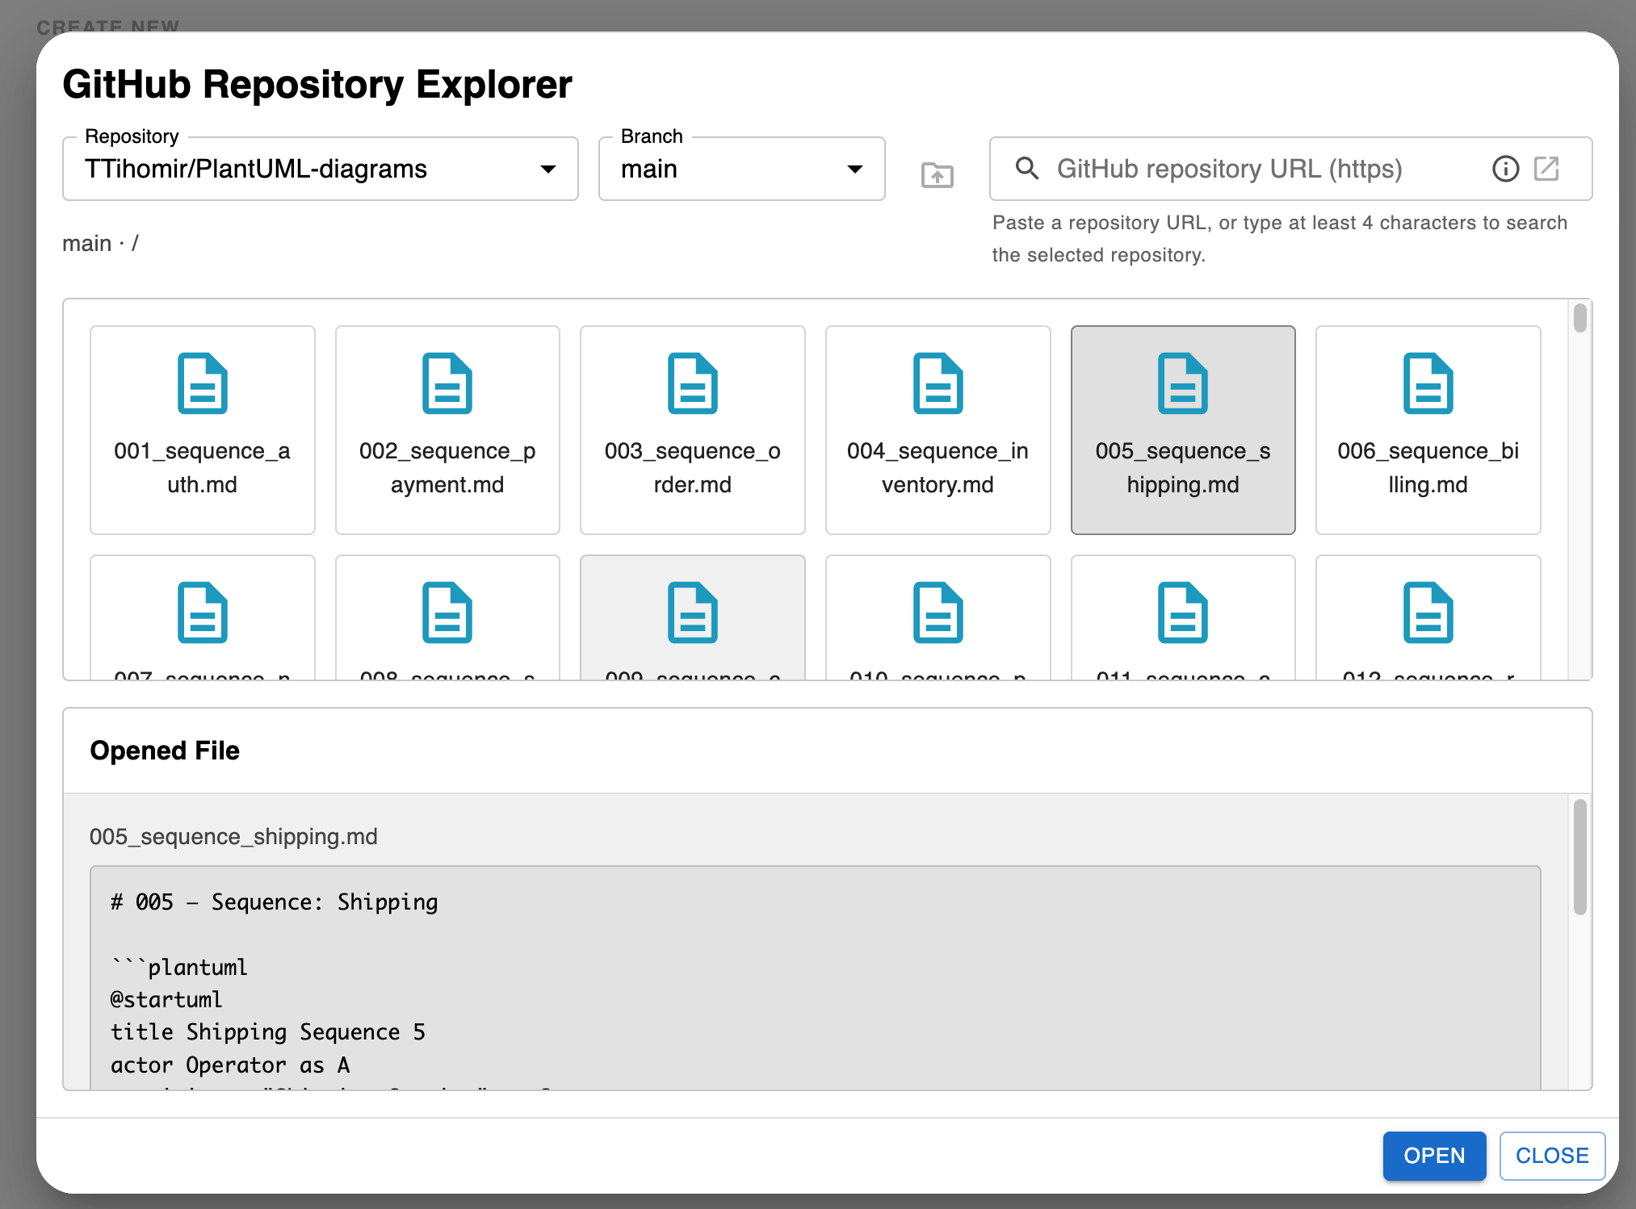Click the search magnifier icon

pos(1027,169)
